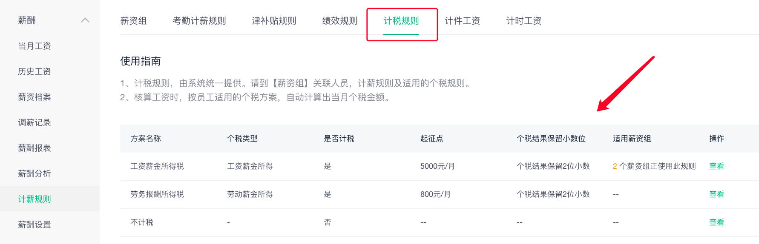Open 薪资档案 sidebar page
The height and width of the screenshot is (244, 759).
[34, 97]
